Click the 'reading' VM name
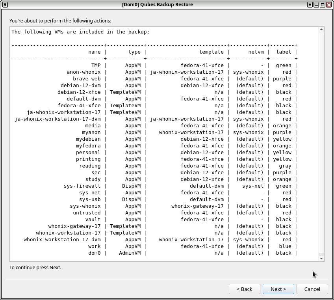This screenshot has width=334, height=300. tap(90, 166)
